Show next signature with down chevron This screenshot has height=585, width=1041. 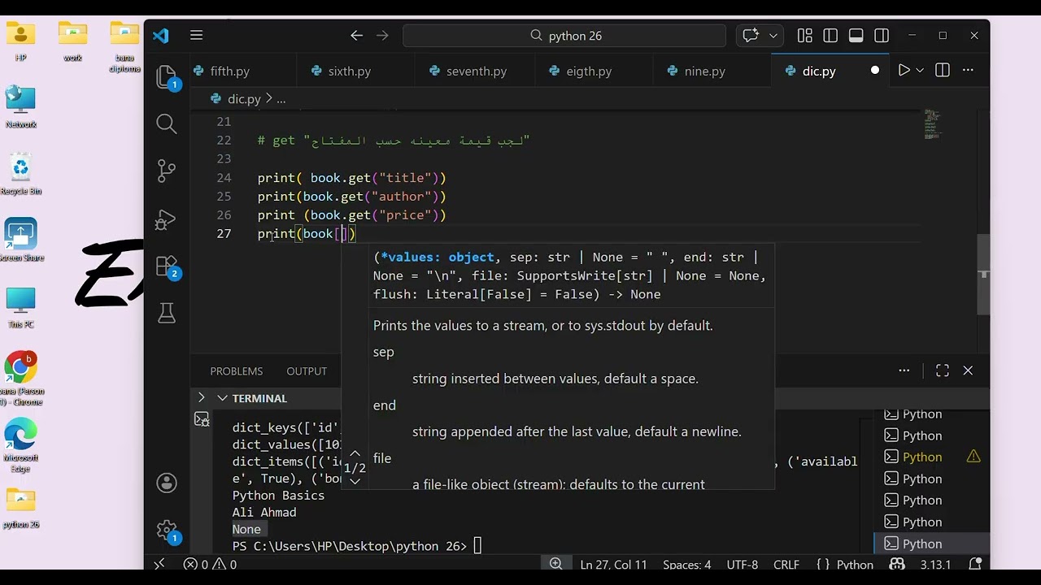pos(355,481)
